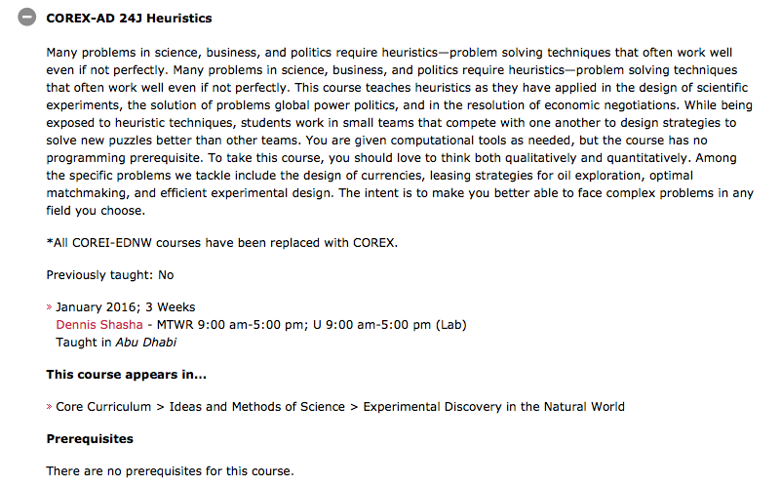Click the COREI-EDNW replacement note
Screen dimensions: 781x486
[x=221, y=242]
